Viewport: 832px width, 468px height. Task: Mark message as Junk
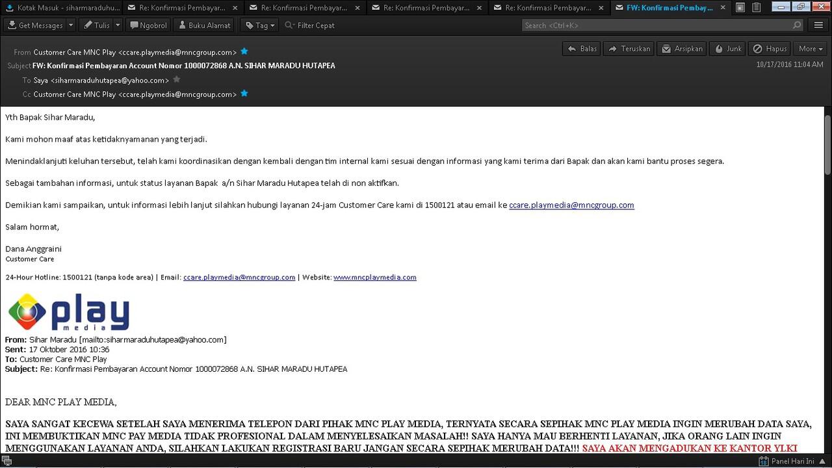click(x=727, y=49)
